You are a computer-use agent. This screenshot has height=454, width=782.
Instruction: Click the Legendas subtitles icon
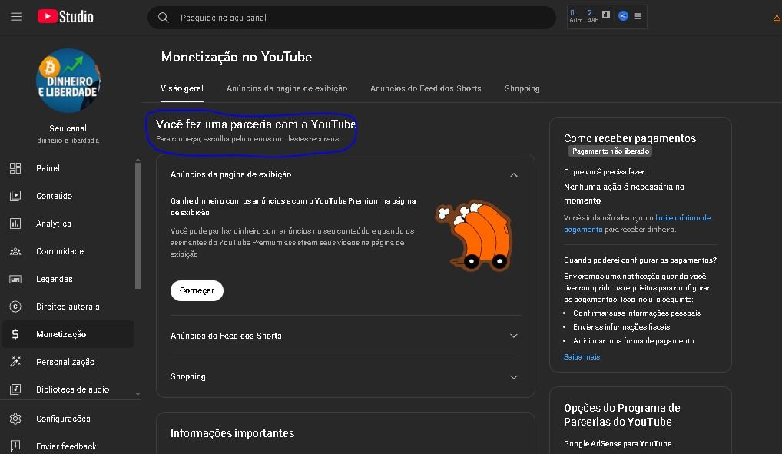(x=15, y=279)
